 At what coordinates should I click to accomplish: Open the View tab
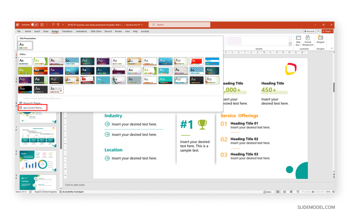pyautogui.click(x=127, y=31)
